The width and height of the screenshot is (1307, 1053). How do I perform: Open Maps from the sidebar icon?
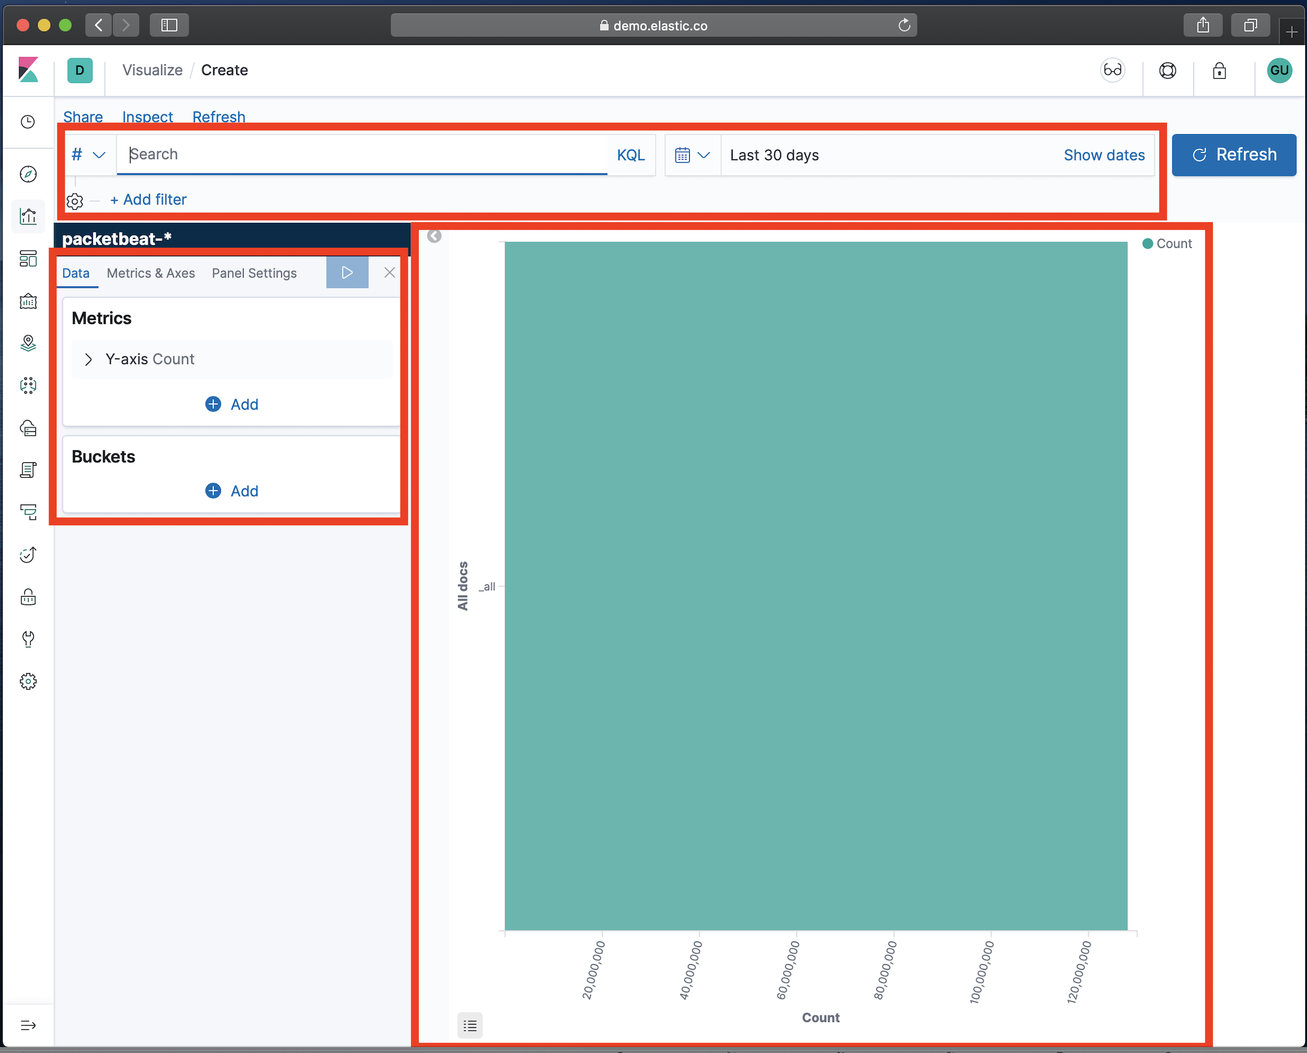tap(28, 343)
